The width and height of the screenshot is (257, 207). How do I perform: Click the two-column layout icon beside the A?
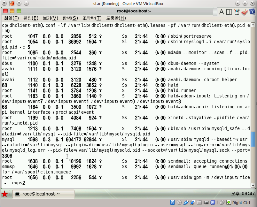pyautogui.click(x=229, y=12)
